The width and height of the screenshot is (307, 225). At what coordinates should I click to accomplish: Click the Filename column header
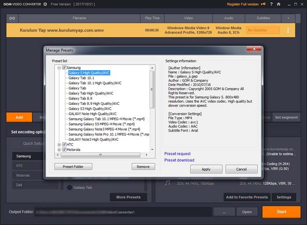click(79, 18)
